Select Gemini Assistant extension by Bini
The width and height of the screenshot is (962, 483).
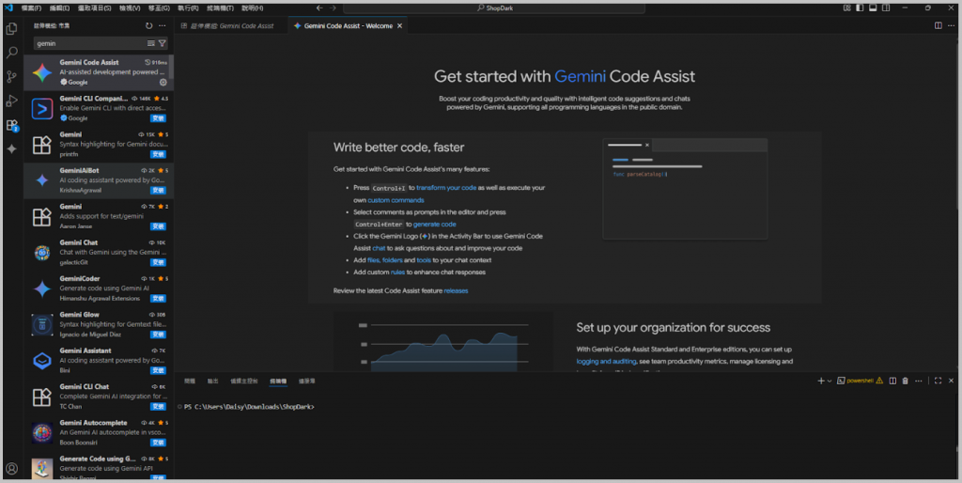[98, 361]
